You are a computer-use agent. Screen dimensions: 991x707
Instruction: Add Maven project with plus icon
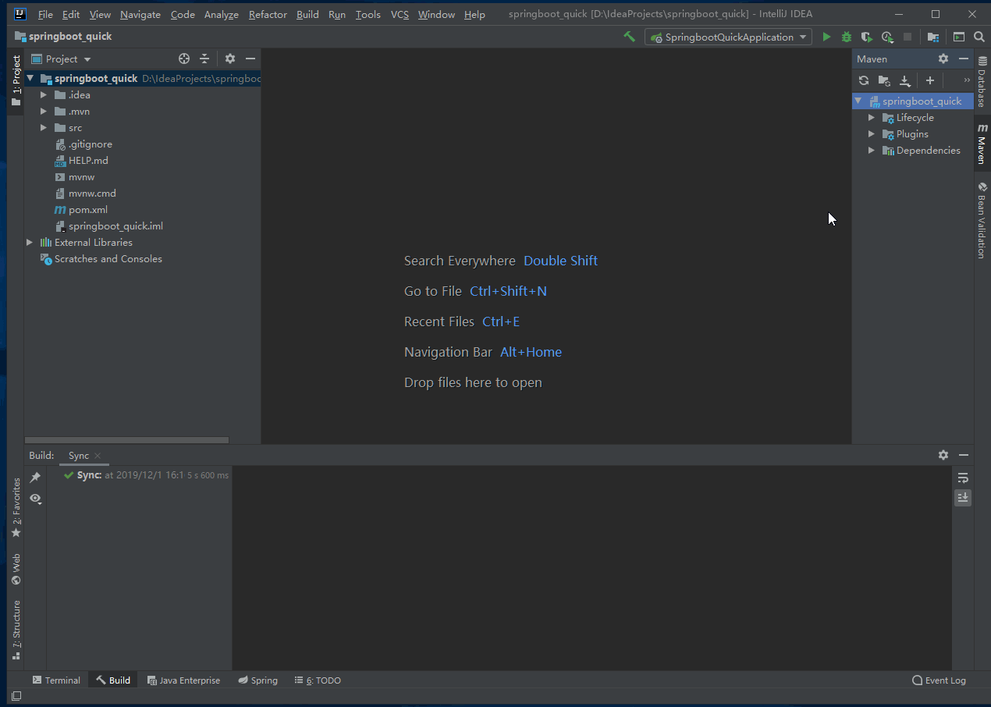point(930,80)
